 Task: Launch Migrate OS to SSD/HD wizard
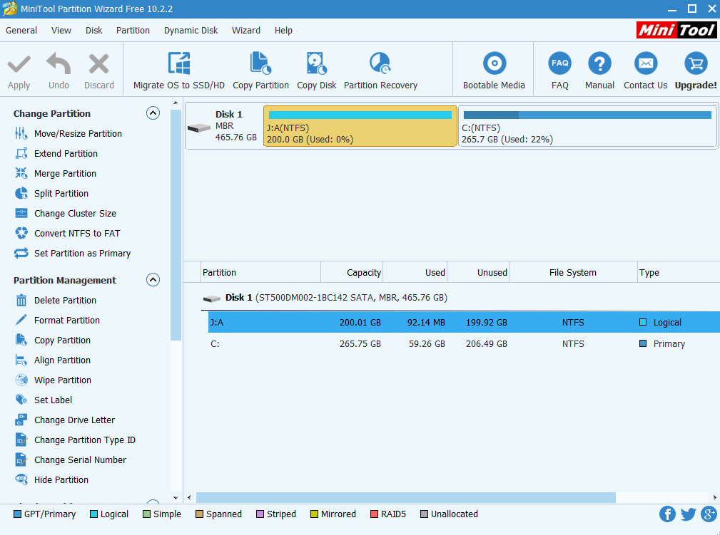[179, 71]
